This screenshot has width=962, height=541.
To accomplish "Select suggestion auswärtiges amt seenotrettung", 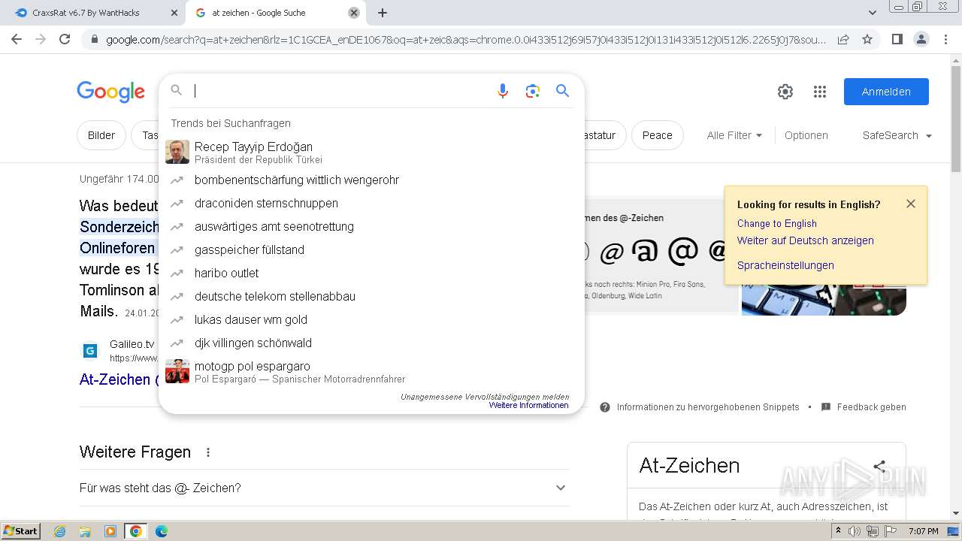I will pyautogui.click(x=371, y=226).
